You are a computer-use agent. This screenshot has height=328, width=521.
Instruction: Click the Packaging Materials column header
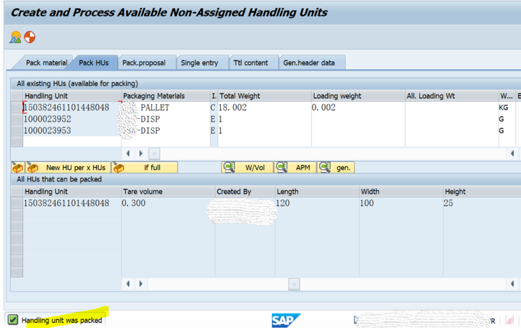click(166, 96)
